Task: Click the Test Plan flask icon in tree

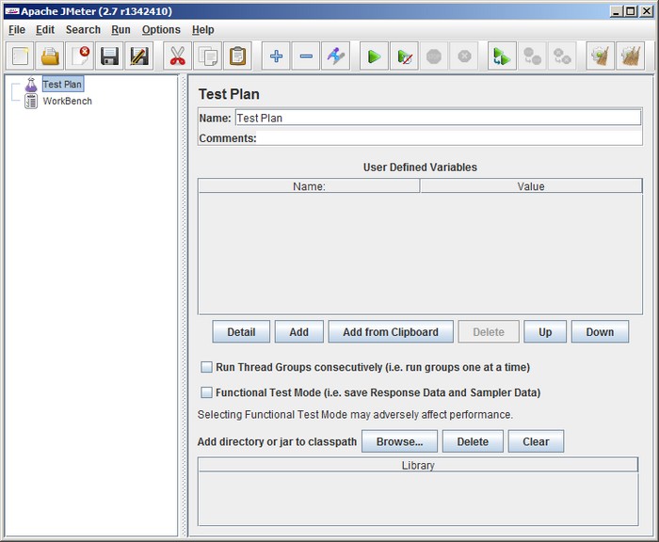Action: coord(31,85)
